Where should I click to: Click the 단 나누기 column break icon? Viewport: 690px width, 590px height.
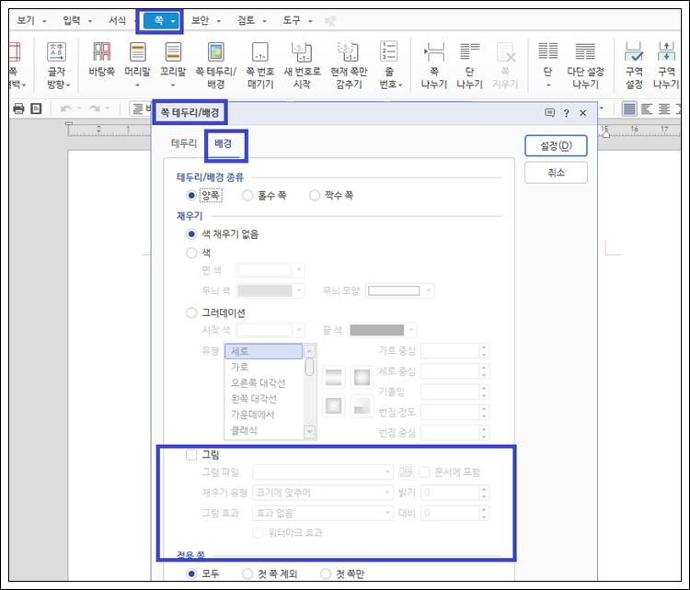[x=469, y=65]
